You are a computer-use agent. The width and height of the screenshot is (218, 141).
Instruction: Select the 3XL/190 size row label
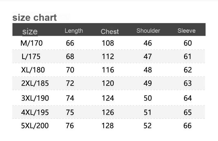coord(35,98)
